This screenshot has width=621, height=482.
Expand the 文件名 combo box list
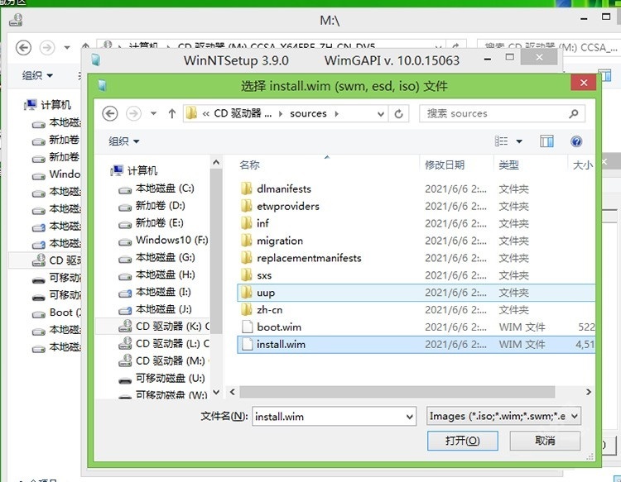[410, 417]
